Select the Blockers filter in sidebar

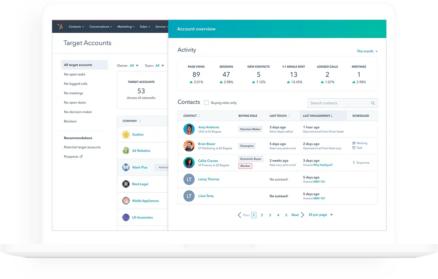click(70, 122)
